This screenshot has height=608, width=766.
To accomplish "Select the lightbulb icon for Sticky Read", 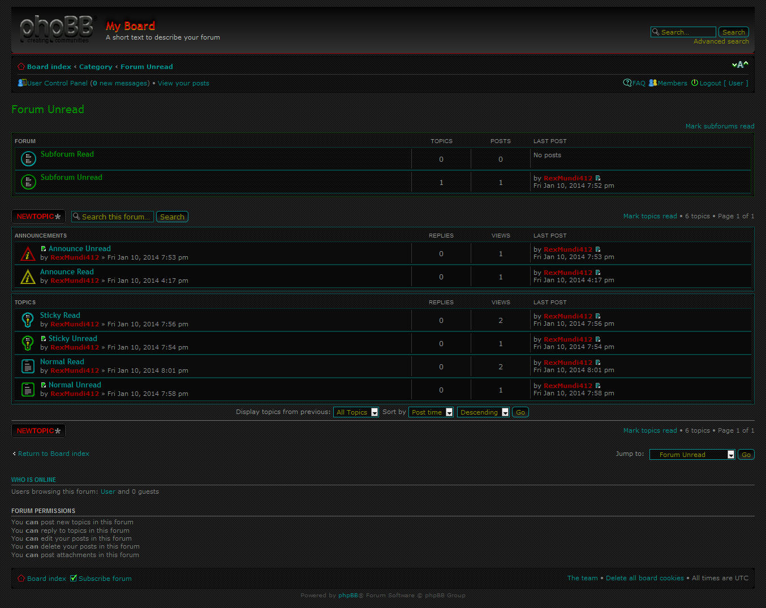I will [x=27, y=320].
